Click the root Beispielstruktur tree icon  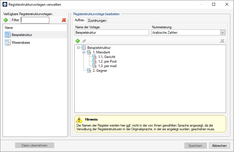[x=84, y=47]
